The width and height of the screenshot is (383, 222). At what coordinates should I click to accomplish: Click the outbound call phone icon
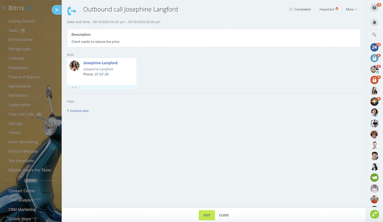click(x=72, y=10)
